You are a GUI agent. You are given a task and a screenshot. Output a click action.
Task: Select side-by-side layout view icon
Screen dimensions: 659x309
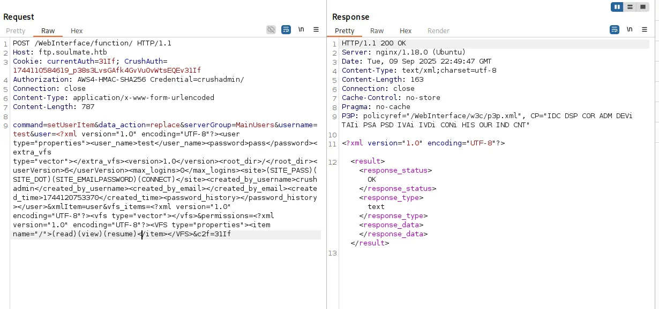click(x=617, y=7)
